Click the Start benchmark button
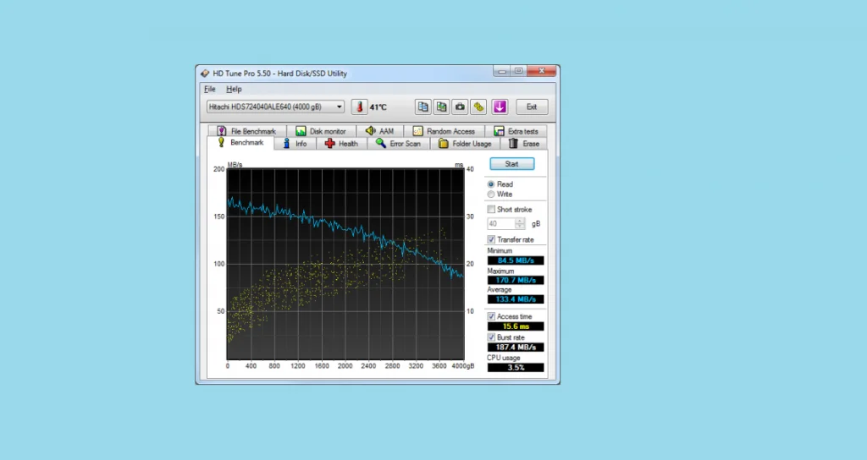The image size is (867, 460). point(512,164)
